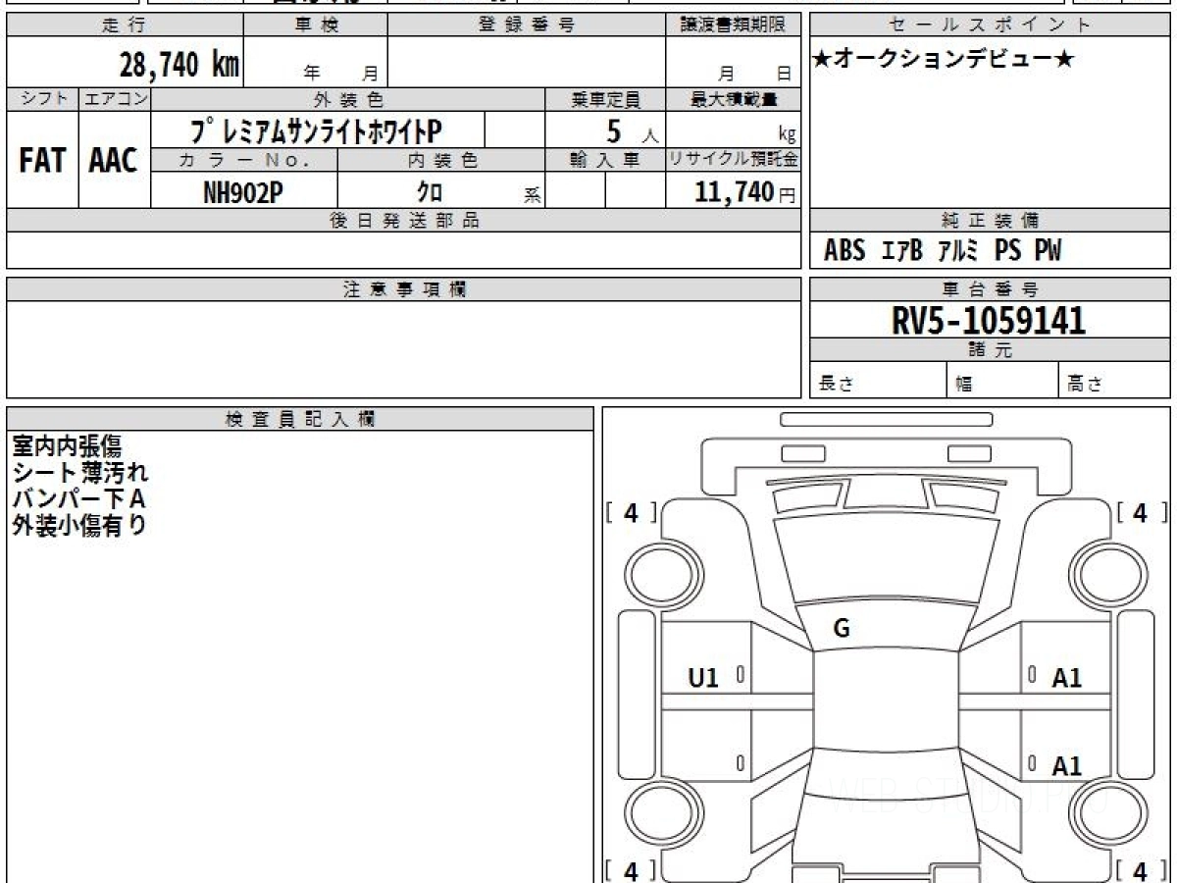Click the 車台番号 header
The image size is (1177, 883).
pyautogui.click(x=990, y=289)
